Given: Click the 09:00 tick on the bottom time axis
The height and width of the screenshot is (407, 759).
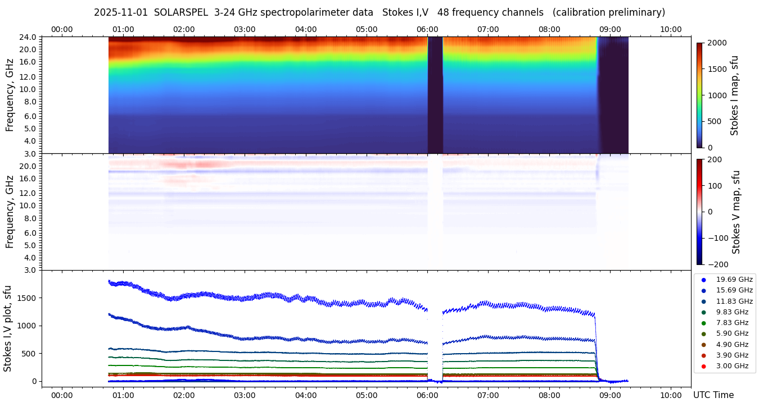Looking at the screenshot, I should 610,395.
